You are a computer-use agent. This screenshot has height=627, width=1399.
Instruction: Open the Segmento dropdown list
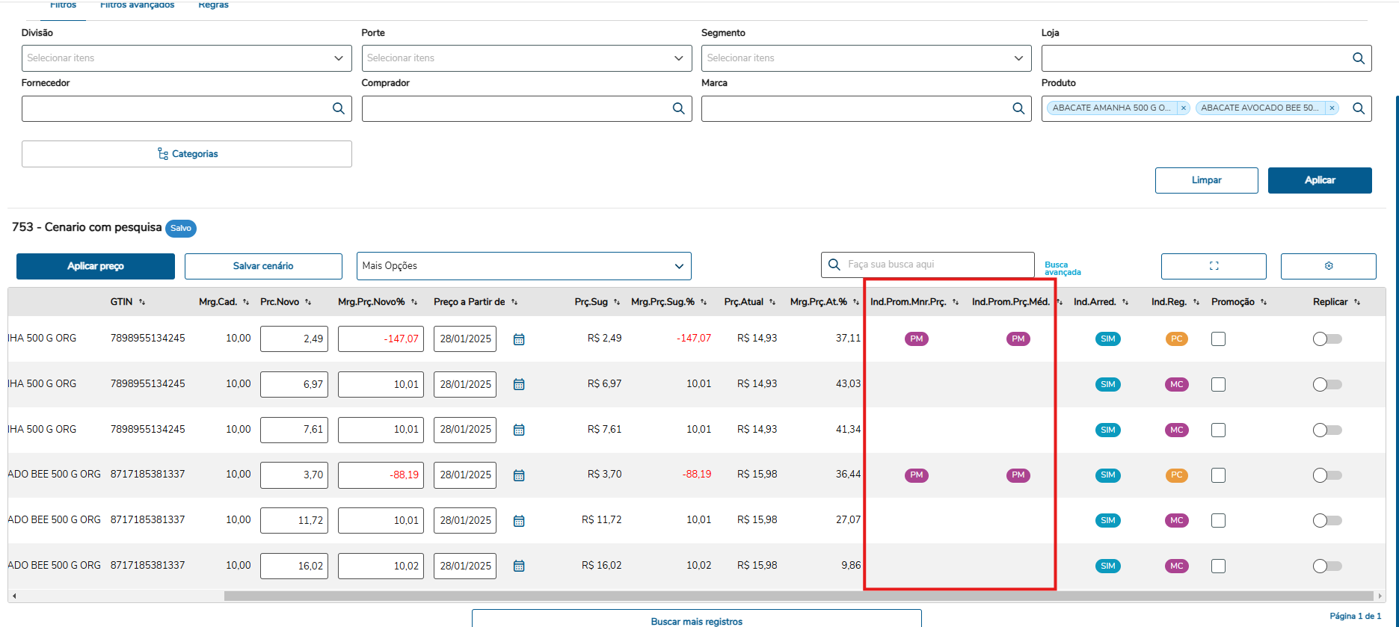coord(1018,58)
